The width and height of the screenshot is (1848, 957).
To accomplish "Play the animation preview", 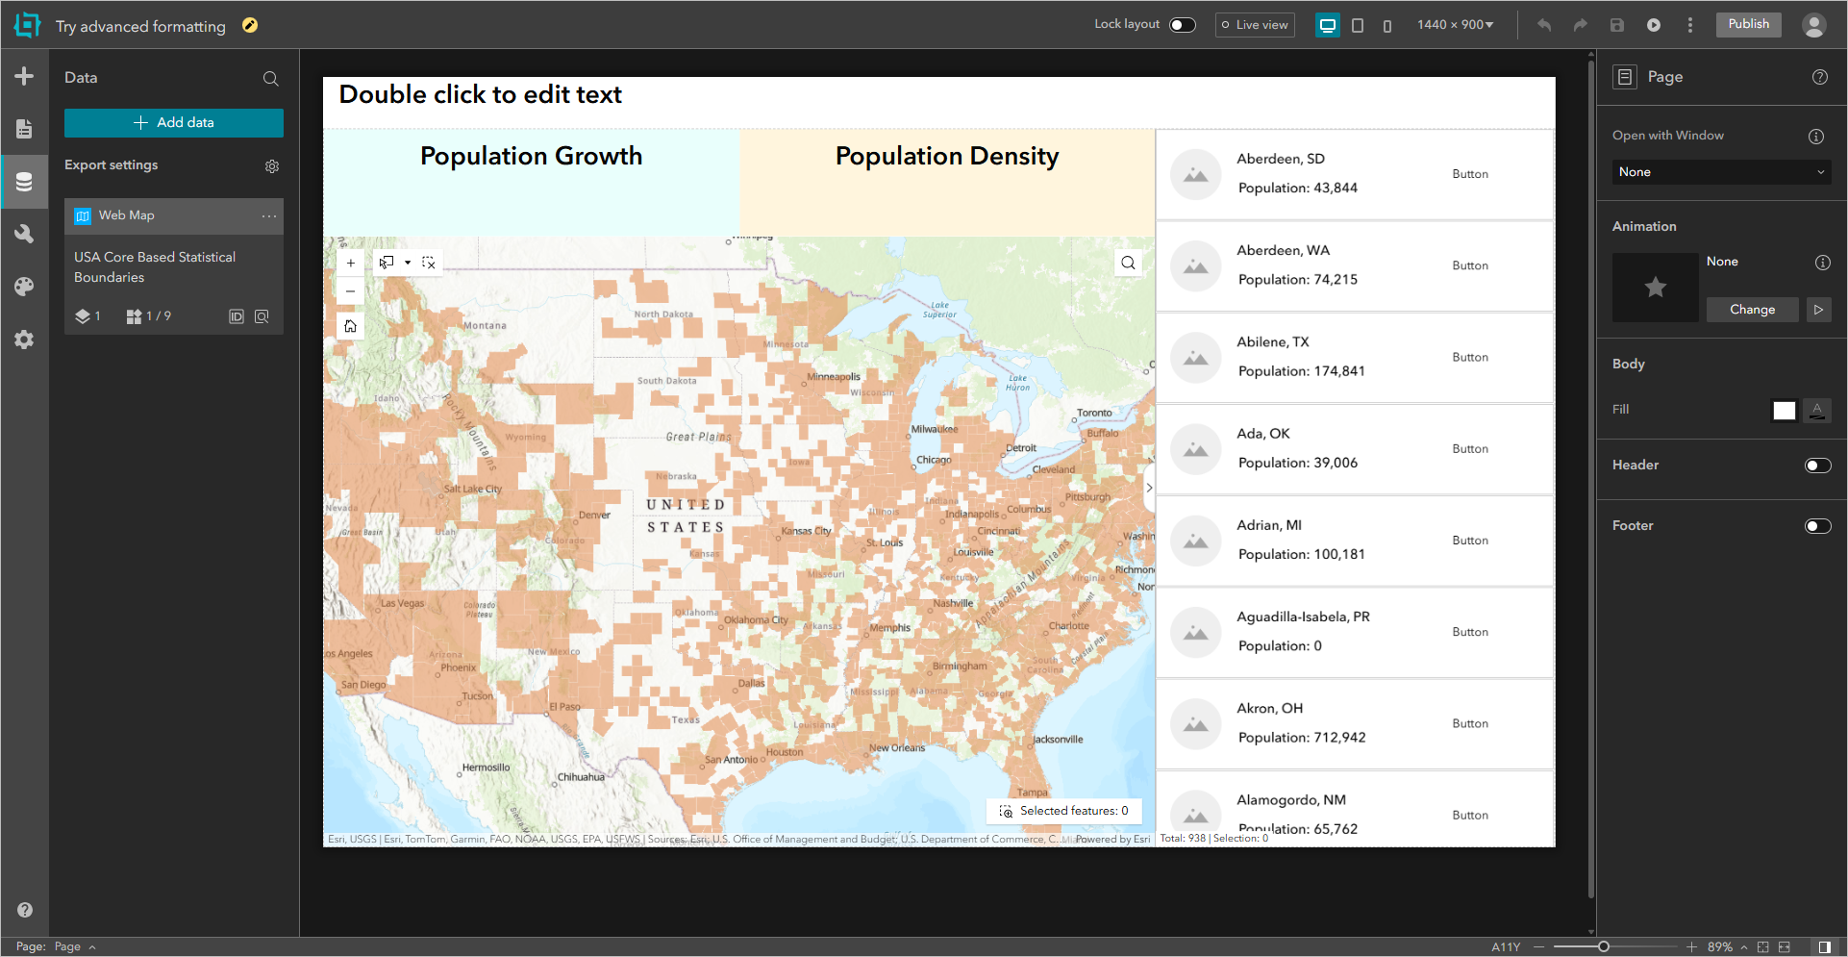I will point(1819,310).
